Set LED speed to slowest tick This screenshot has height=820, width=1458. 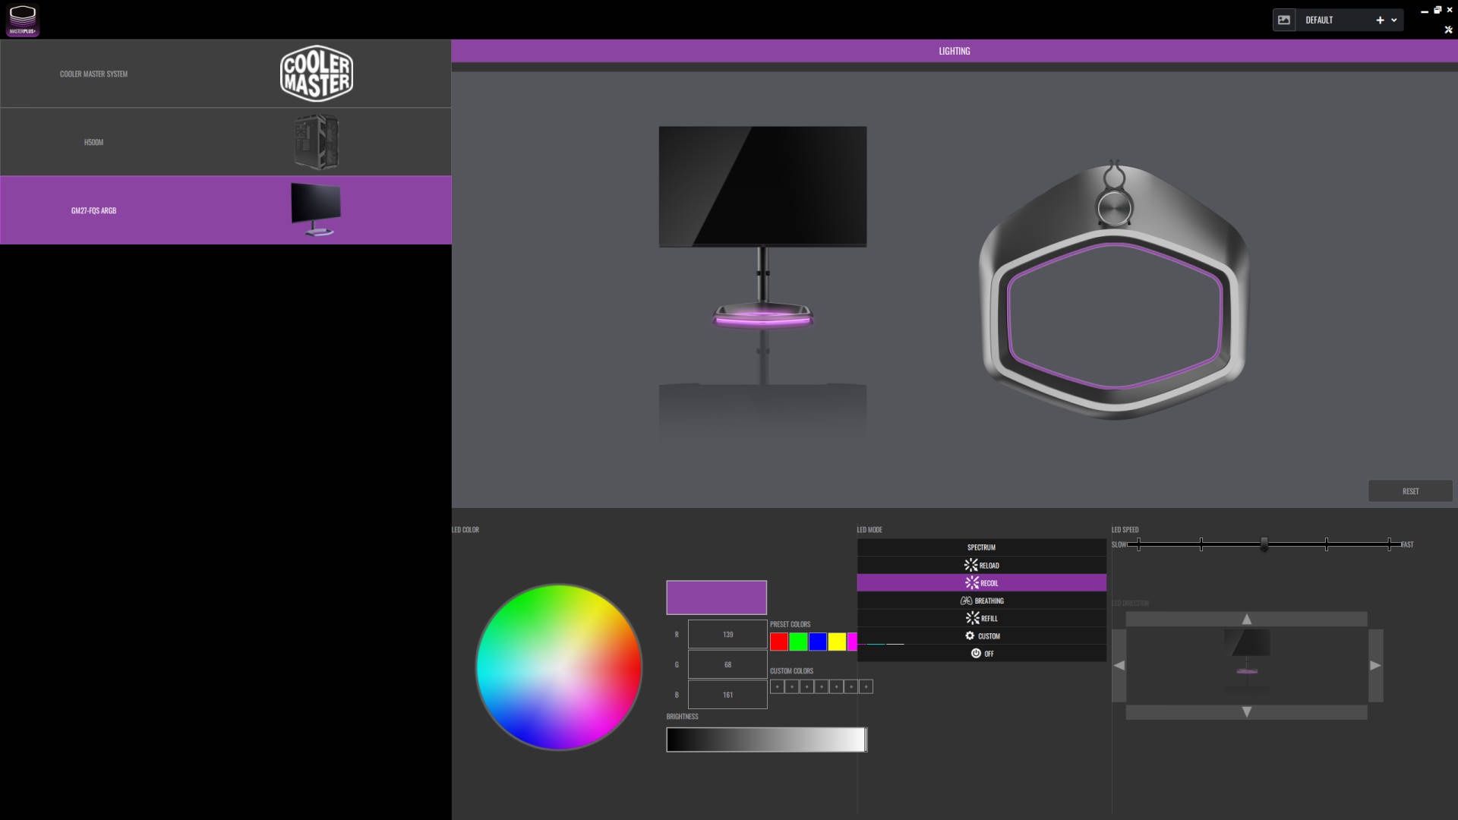click(1139, 544)
